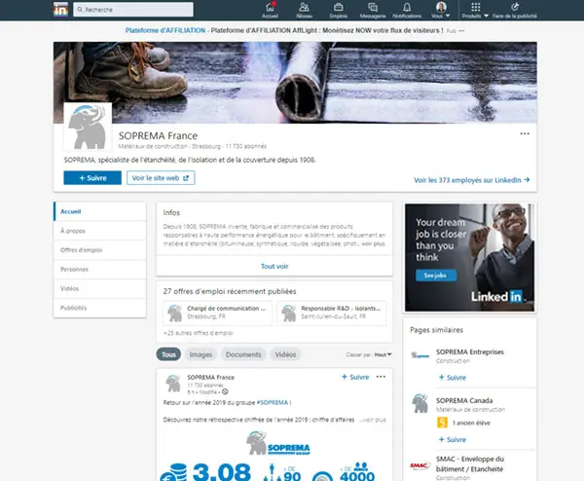The height and width of the screenshot is (481, 584).
Task: Open ad options three dots beside Pub
Action: click(x=461, y=31)
